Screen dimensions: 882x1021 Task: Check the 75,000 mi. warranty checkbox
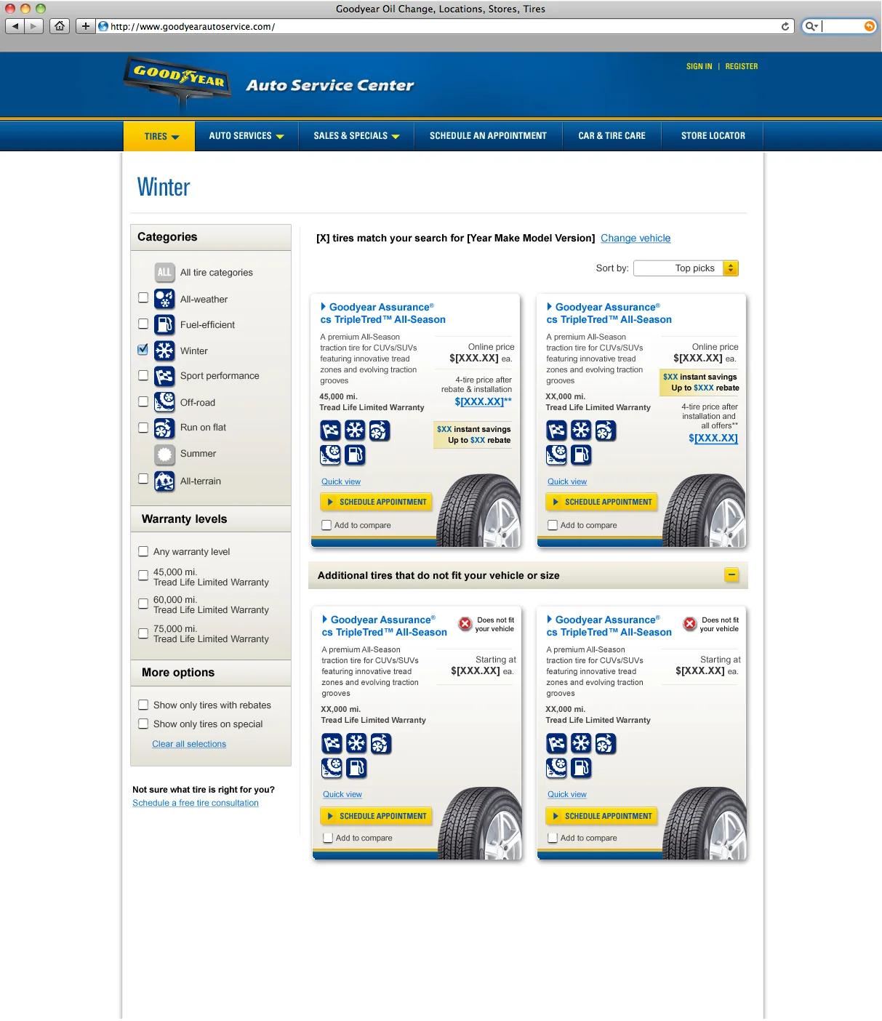point(143,633)
